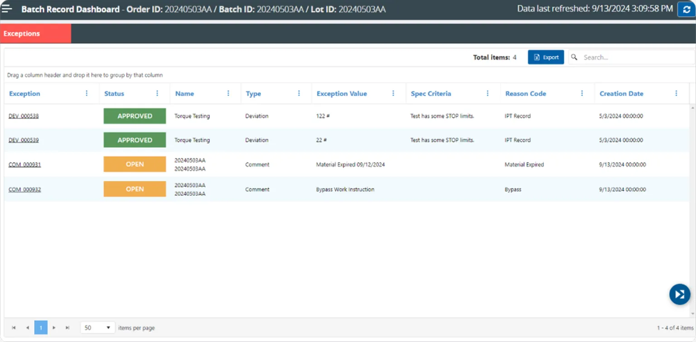The height and width of the screenshot is (342, 696).
Task: Open exception COM_000932
Action: coord(24,190)
